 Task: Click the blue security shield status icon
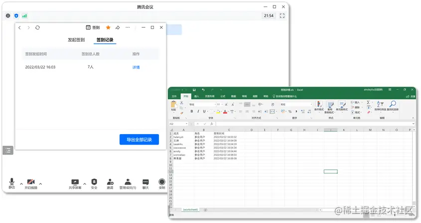pyautogui.click(x=16, y=16)
